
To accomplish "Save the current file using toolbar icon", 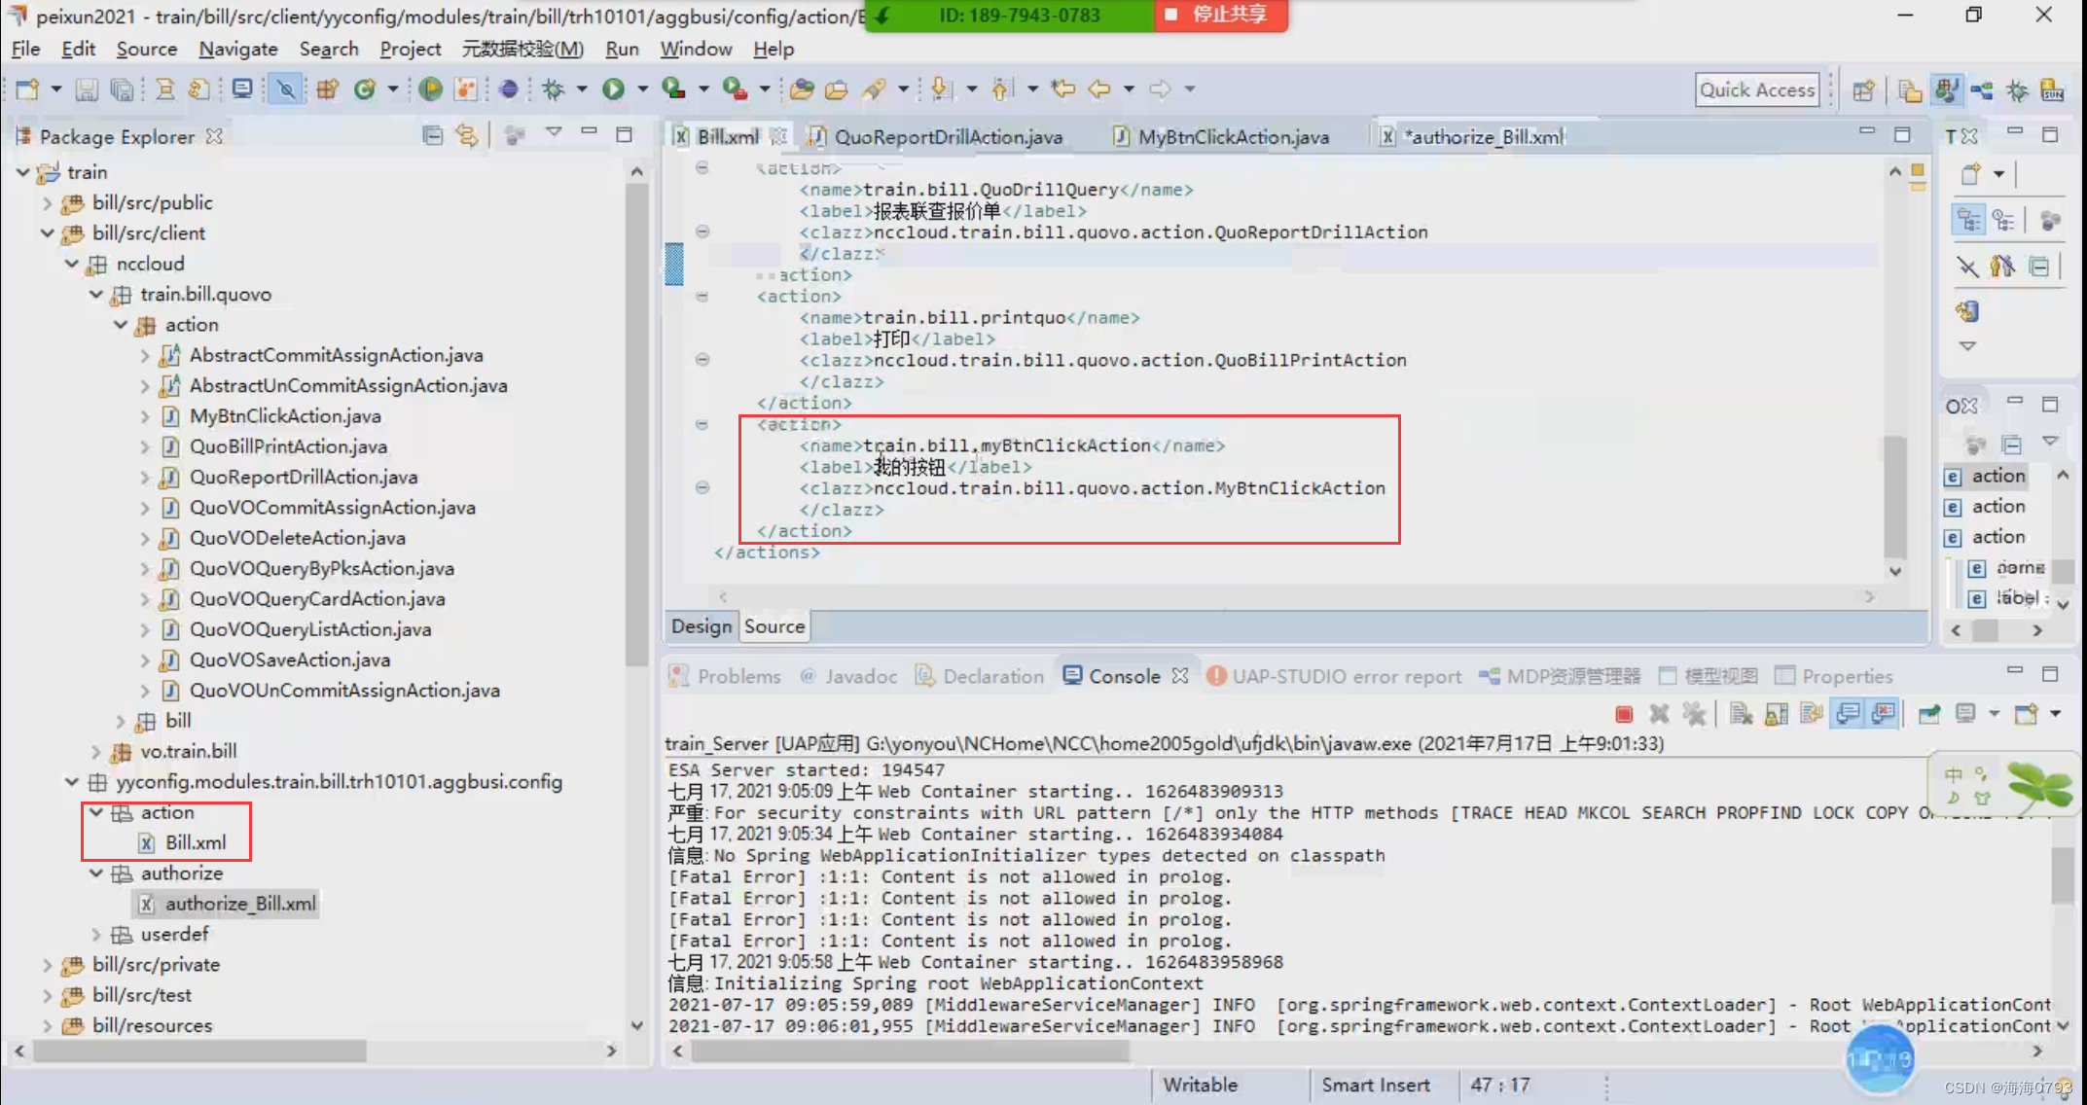I will pyautogui.click(x=86, y=89).
